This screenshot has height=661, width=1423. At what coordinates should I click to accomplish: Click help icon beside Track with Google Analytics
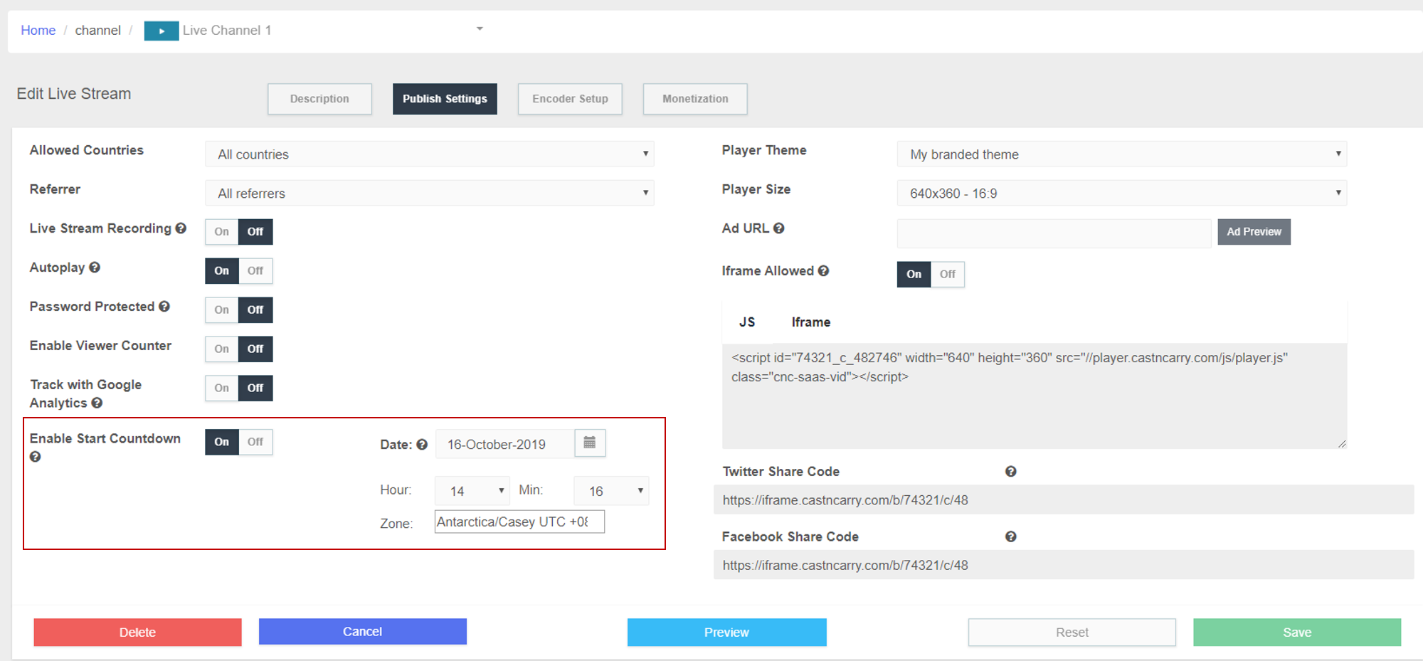[x=97, y=403]
